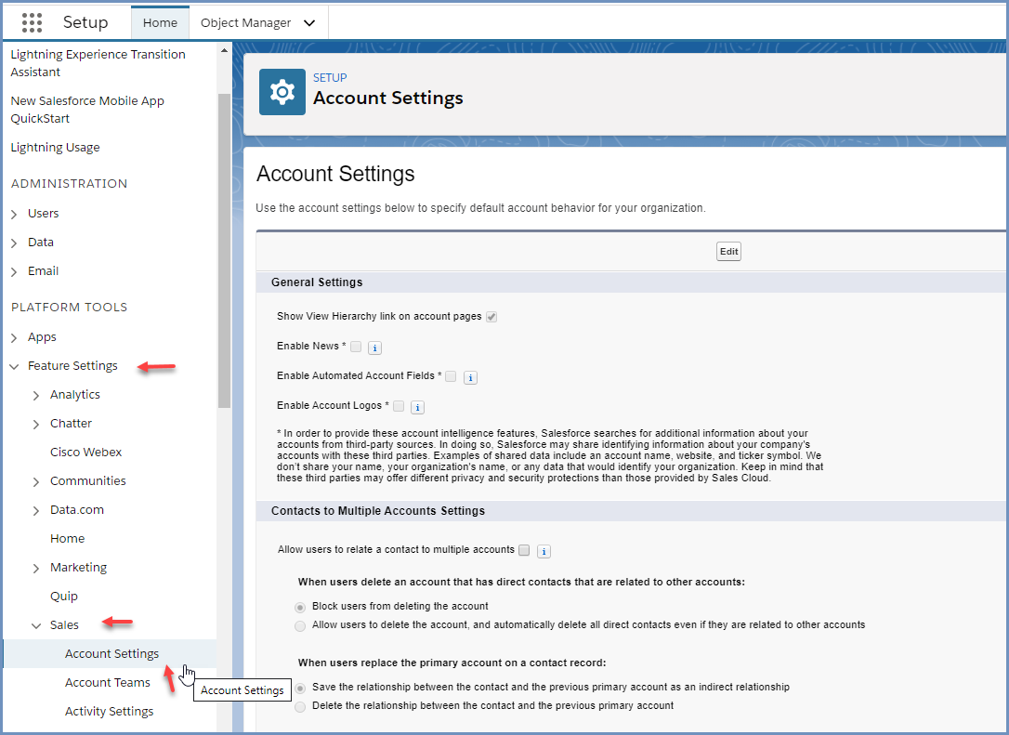The width and height of the screenshot is (1009, 735).
Task: Open Lightning Usage link
Action: pyautogui.click(x=56, y=148)
